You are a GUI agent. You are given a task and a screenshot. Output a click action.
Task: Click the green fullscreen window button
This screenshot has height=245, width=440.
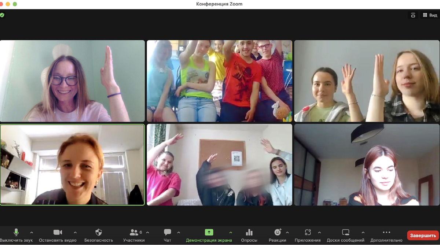pyautogui.click(x=15, y=4)
